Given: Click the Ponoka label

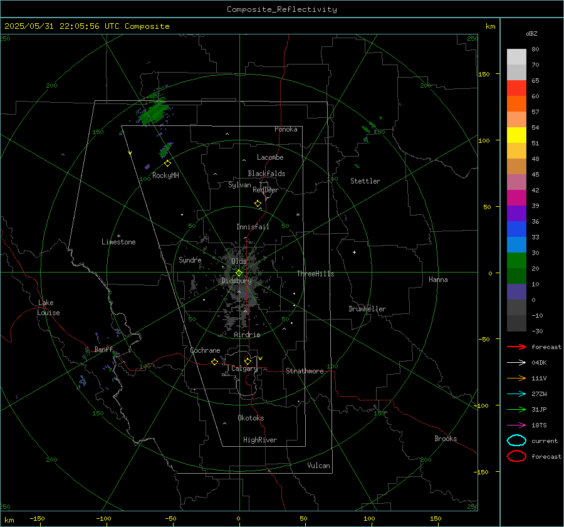Looking at the screenshot, I should tap(286, 129).
